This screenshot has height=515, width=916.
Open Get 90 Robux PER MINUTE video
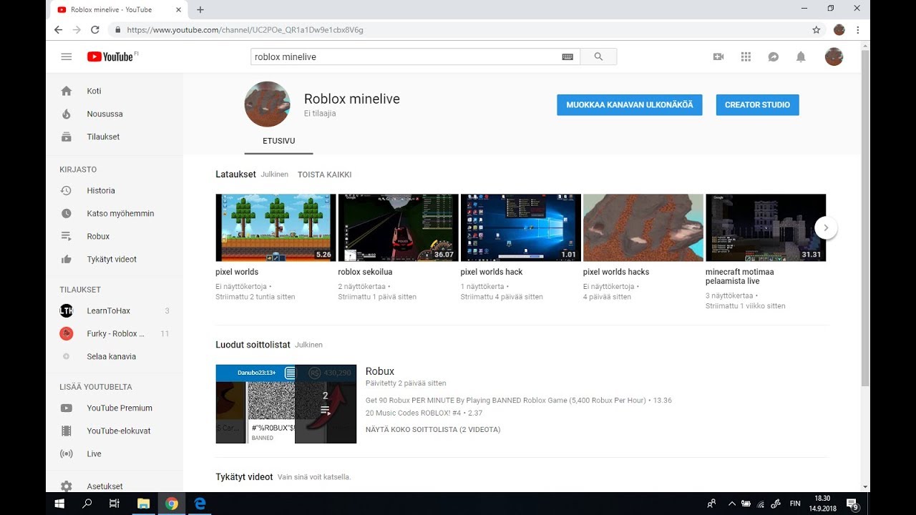[x=506, y=401]
